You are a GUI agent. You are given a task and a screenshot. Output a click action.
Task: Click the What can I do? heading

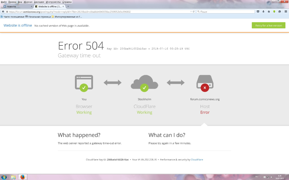coord(167,135)
